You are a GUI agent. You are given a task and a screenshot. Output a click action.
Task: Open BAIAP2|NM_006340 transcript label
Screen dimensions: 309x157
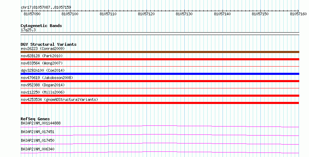point(37,149)
